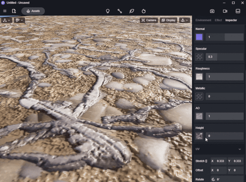Maximize the application window
This screenshot has width=246, height=182.
pyautogui.click(x=233, y=3)
